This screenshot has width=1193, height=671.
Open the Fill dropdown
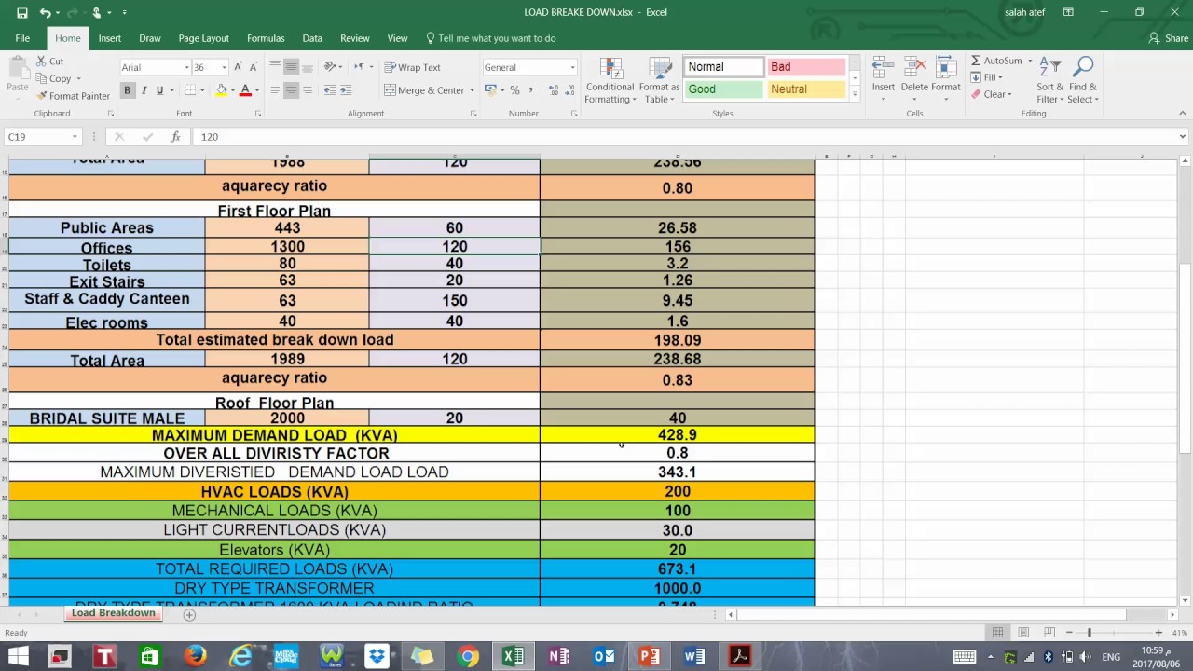click(x=986, y=77)
